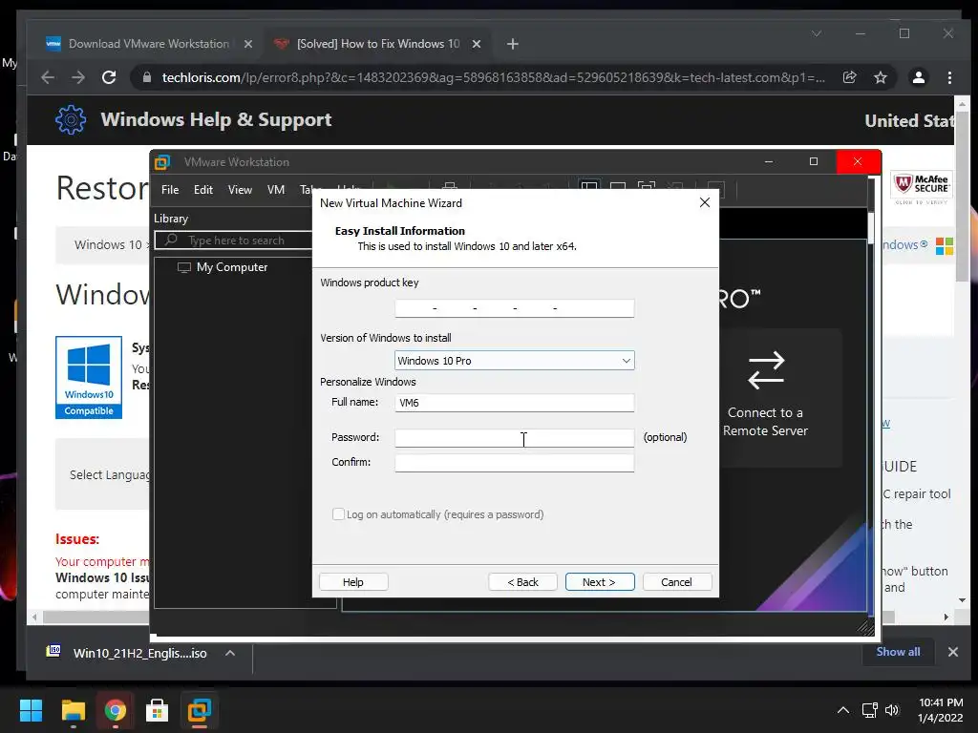The height and width of the screenshot is (733, 978).
Task: Click the VMware Workstation taskbar icon
Action: click(199, 710)
